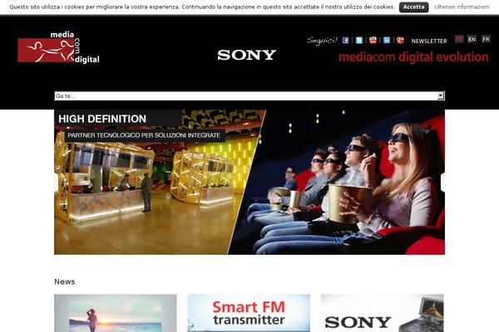This screenshot has width=499, height=332.
Task: Open the Twitter social icon
Action: 359,41
